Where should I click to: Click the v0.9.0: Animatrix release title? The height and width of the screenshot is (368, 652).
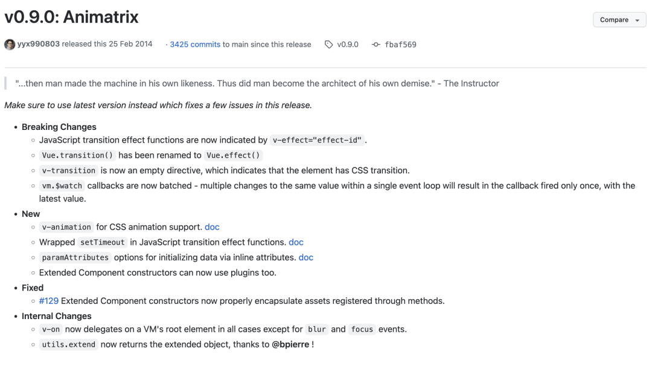coord(71,17)
